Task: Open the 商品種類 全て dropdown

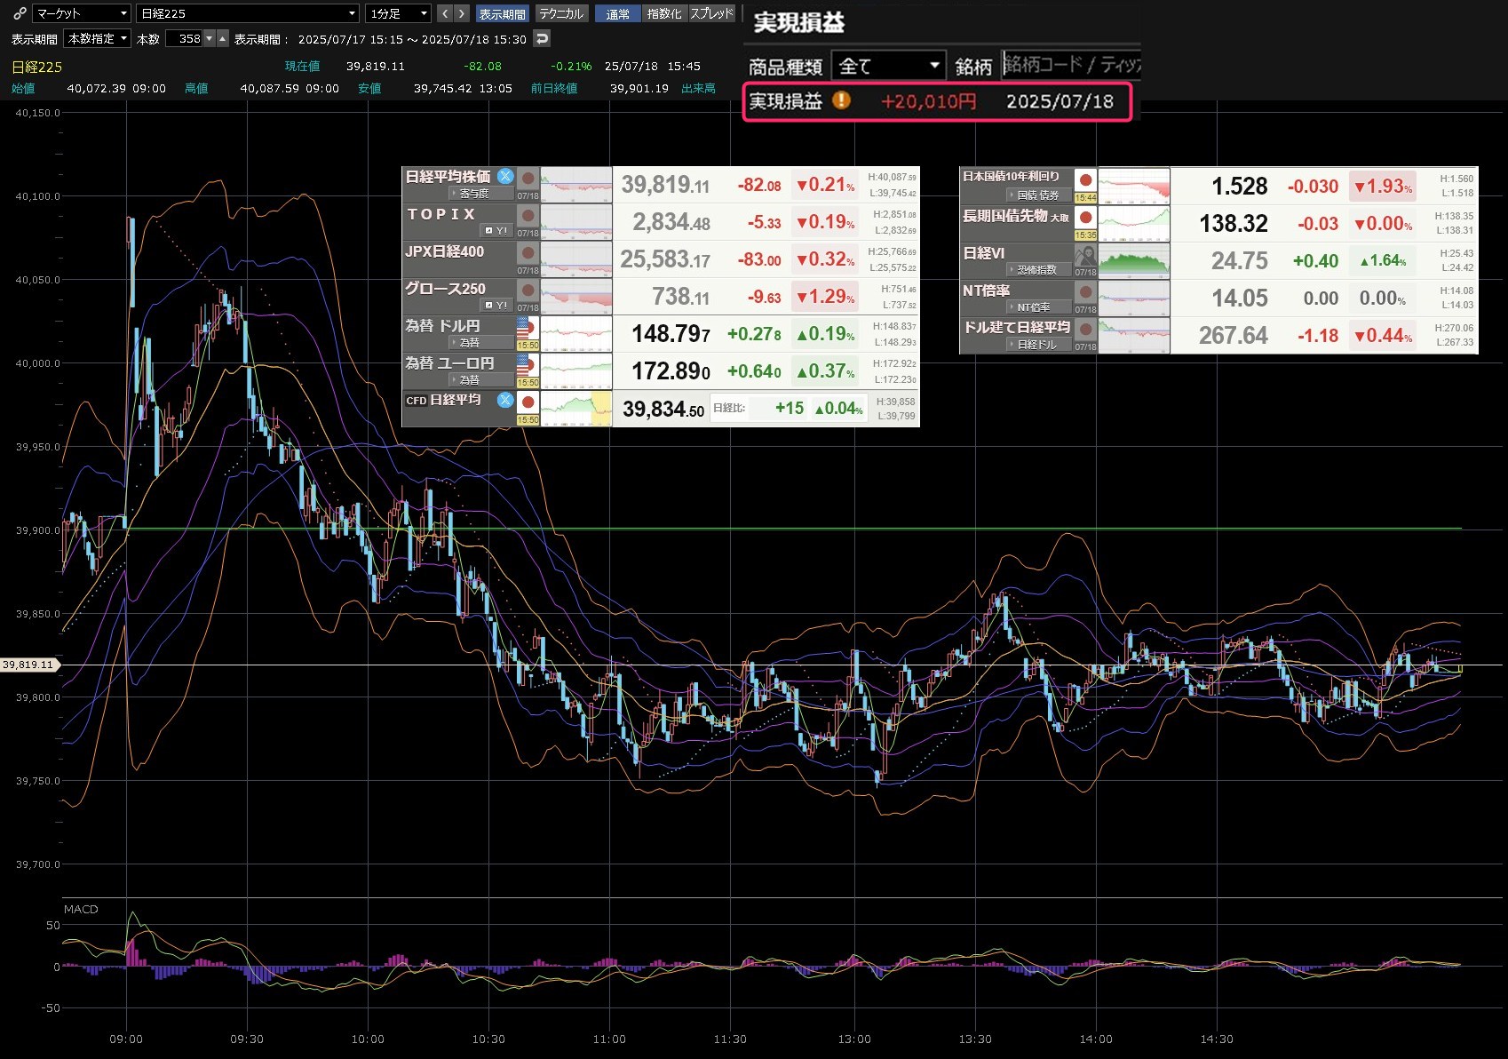Action: point(889,66)
